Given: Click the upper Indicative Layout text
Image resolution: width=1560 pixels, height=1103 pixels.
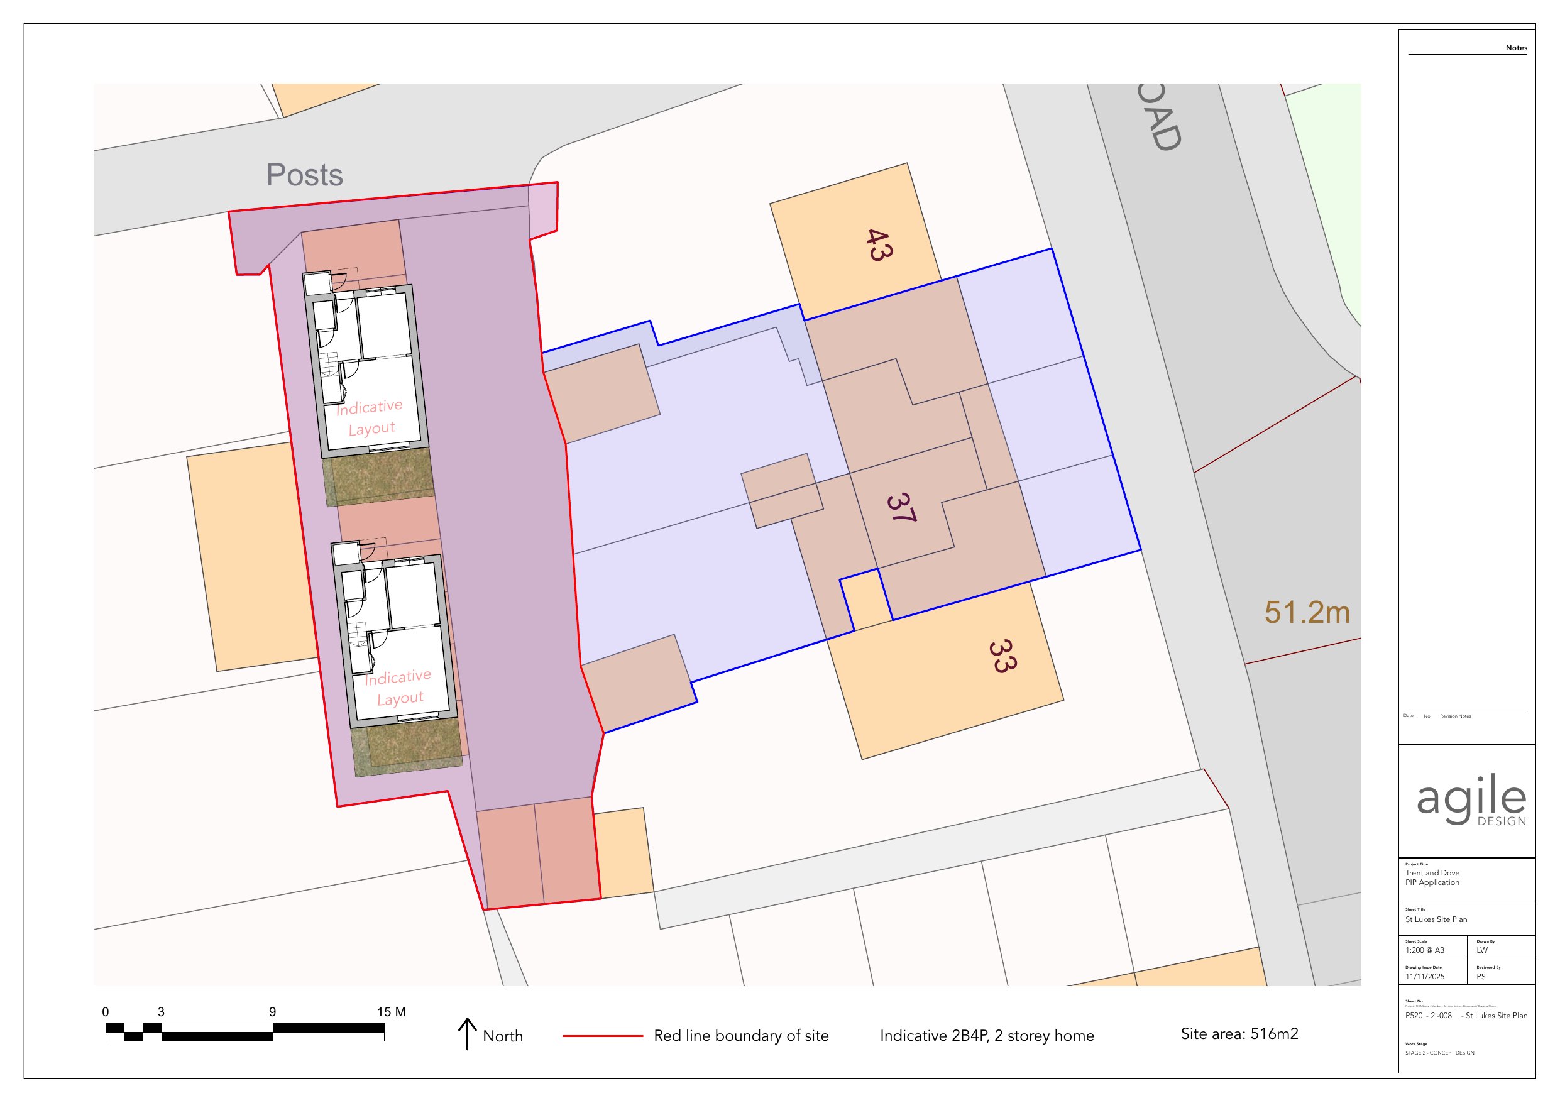Looking at the screenshot, I should (x=370, y=417).
